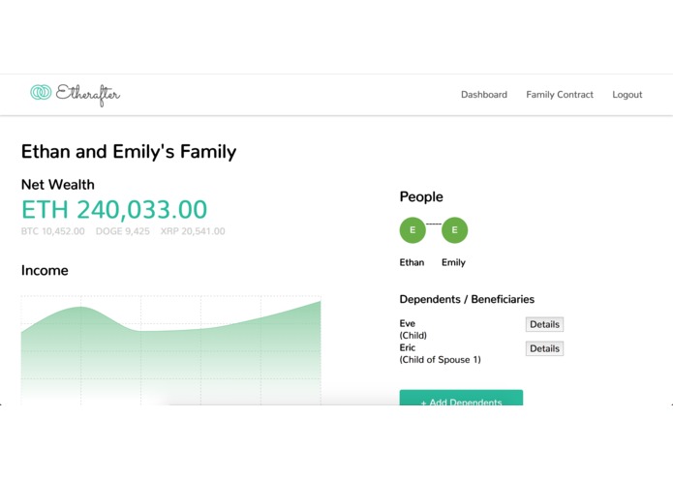
Task: Click the Emily name label
Action: pos(453,262)
